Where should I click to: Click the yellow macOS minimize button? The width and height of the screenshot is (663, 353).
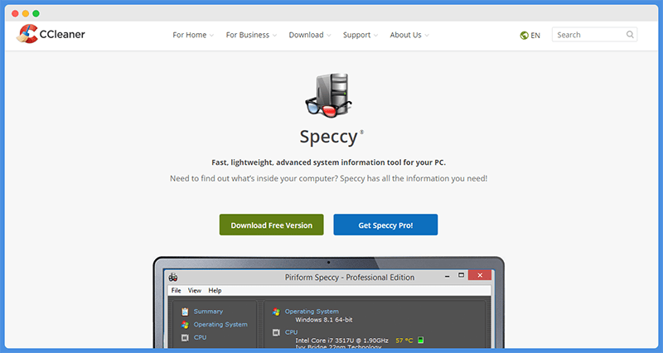tap(26, 13)
